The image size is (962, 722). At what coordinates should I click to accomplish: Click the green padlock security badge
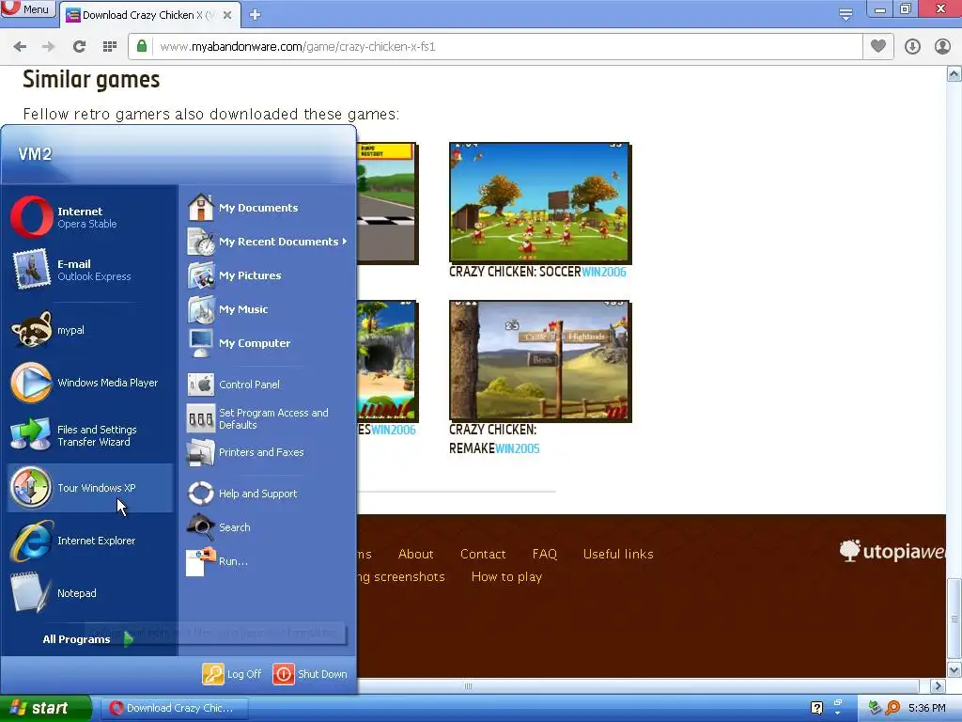pos(142,46)
